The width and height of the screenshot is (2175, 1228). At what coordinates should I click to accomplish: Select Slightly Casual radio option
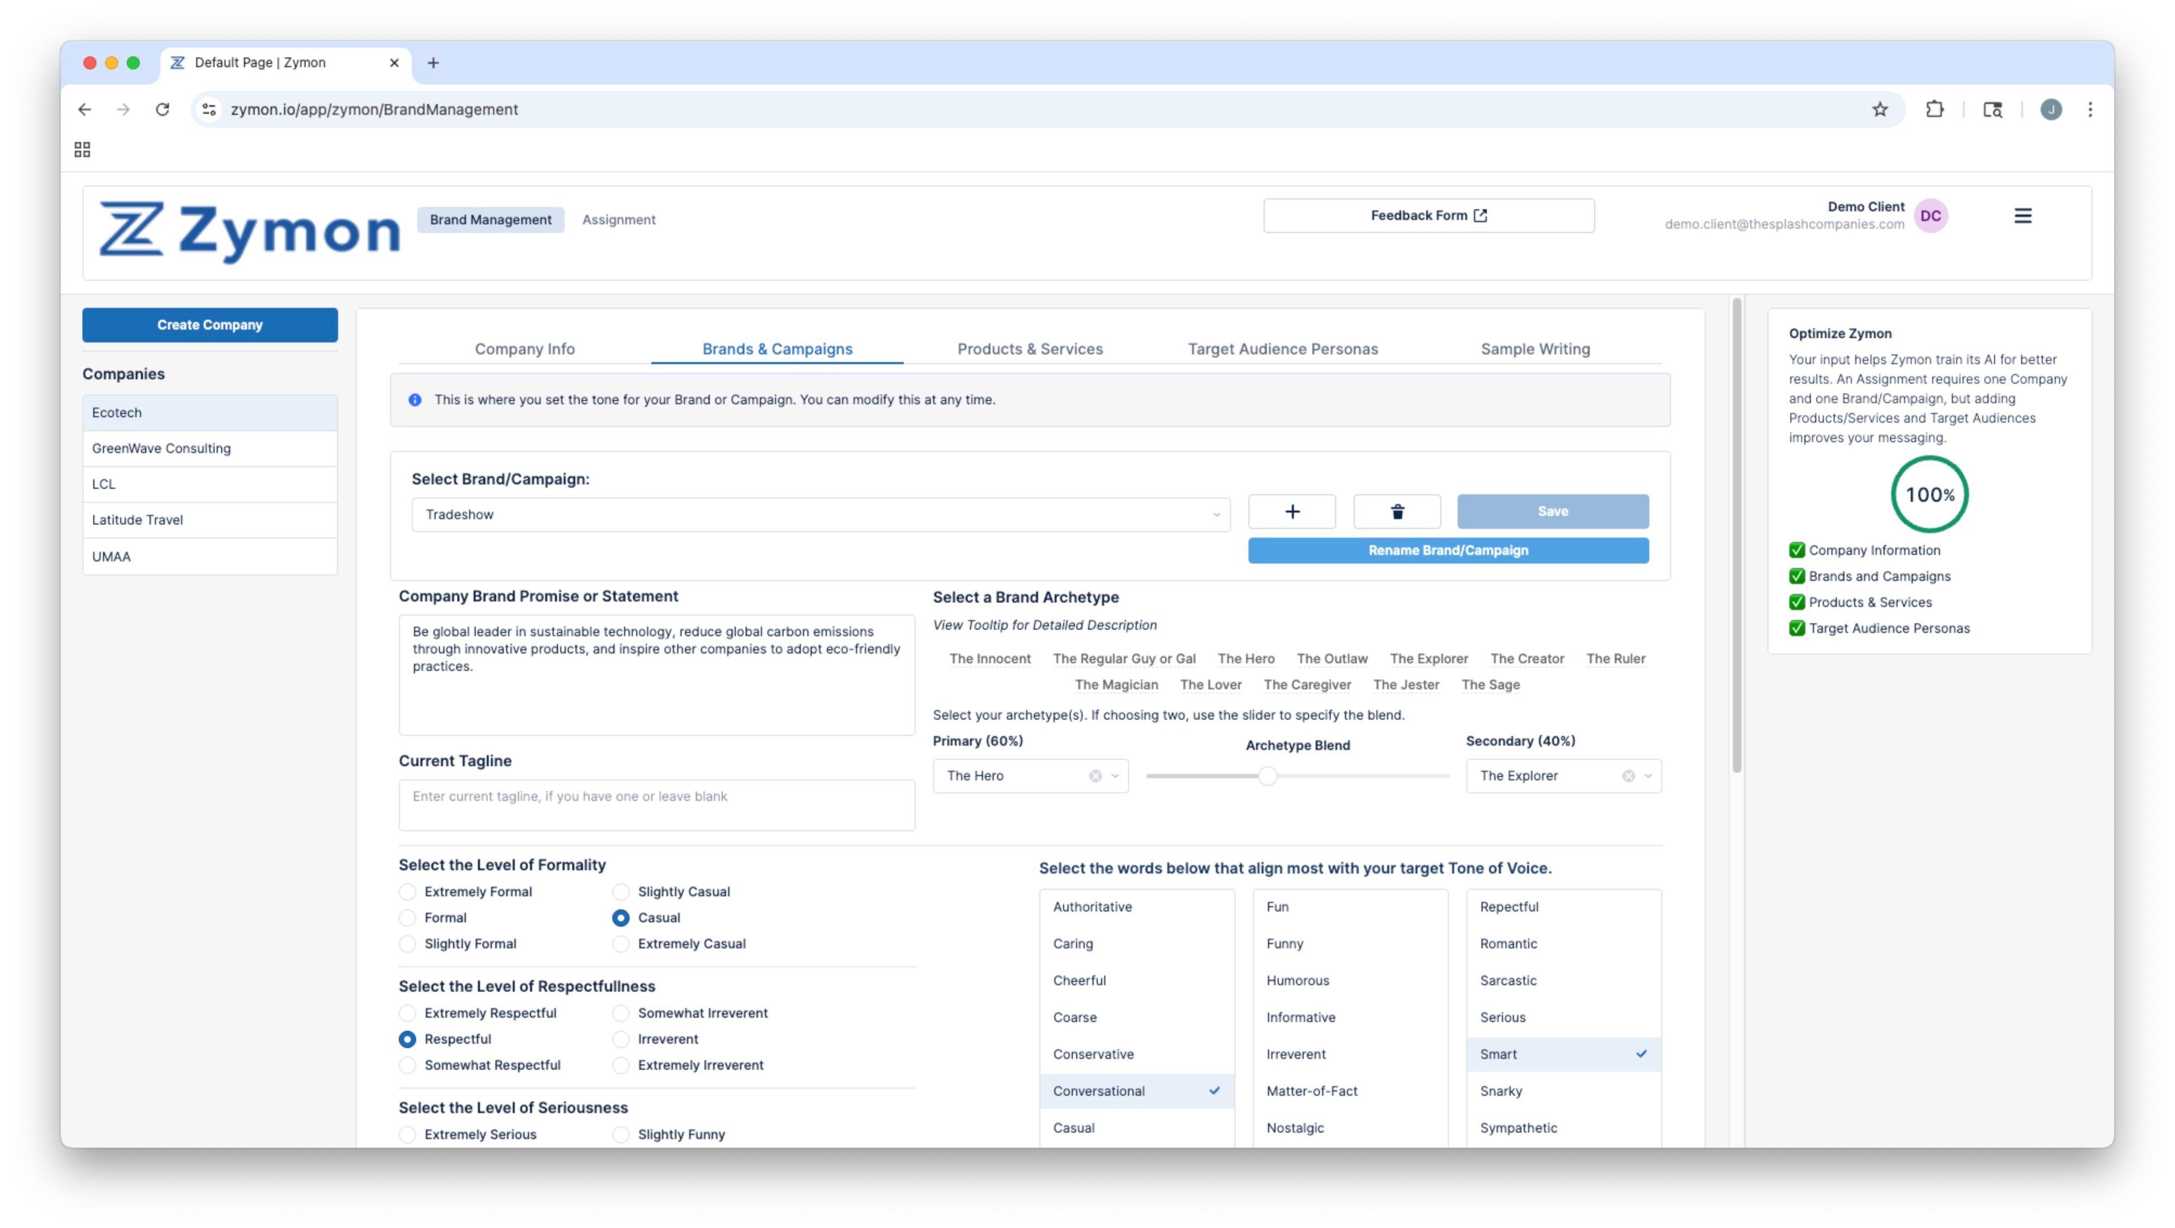click(x=620, y=891)
